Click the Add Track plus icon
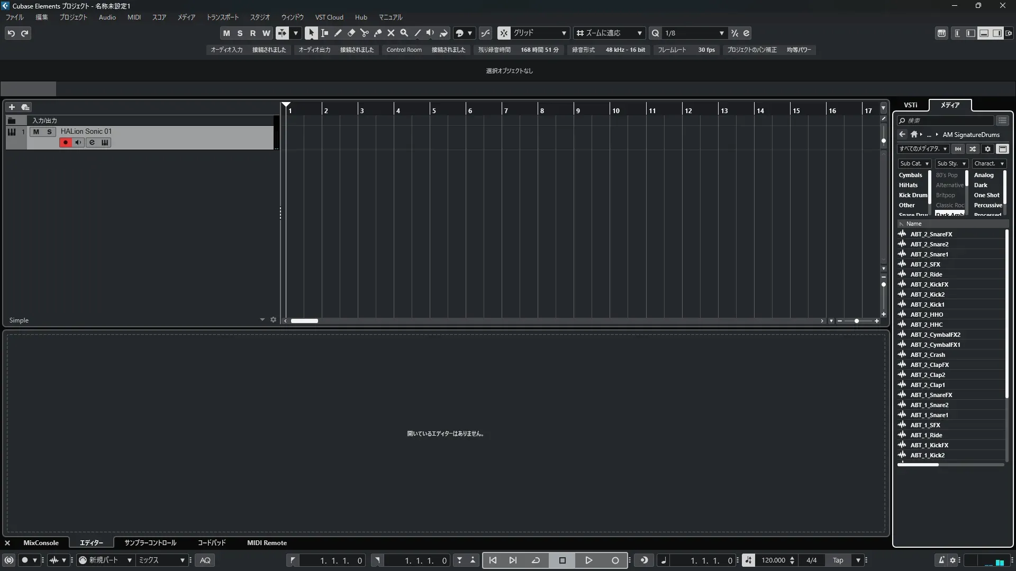The image size is (1016, 571). [x=12, y=107]
